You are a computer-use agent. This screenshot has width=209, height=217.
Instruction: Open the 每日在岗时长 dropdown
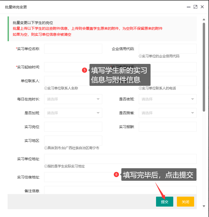[73, 99]
